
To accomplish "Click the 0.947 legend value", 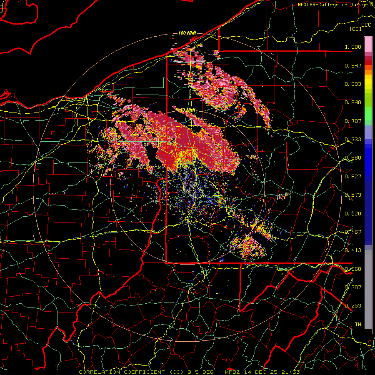I will click(353, 65).
